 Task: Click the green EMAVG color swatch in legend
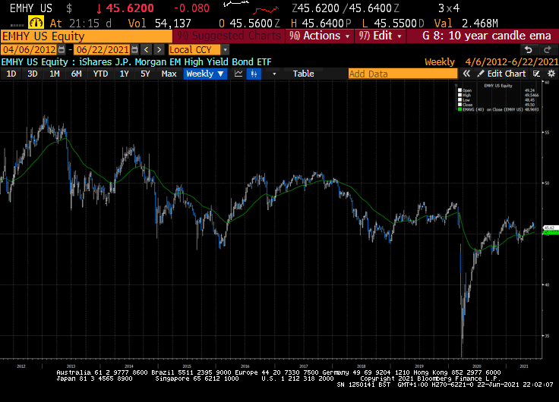[x=460, y=110]
